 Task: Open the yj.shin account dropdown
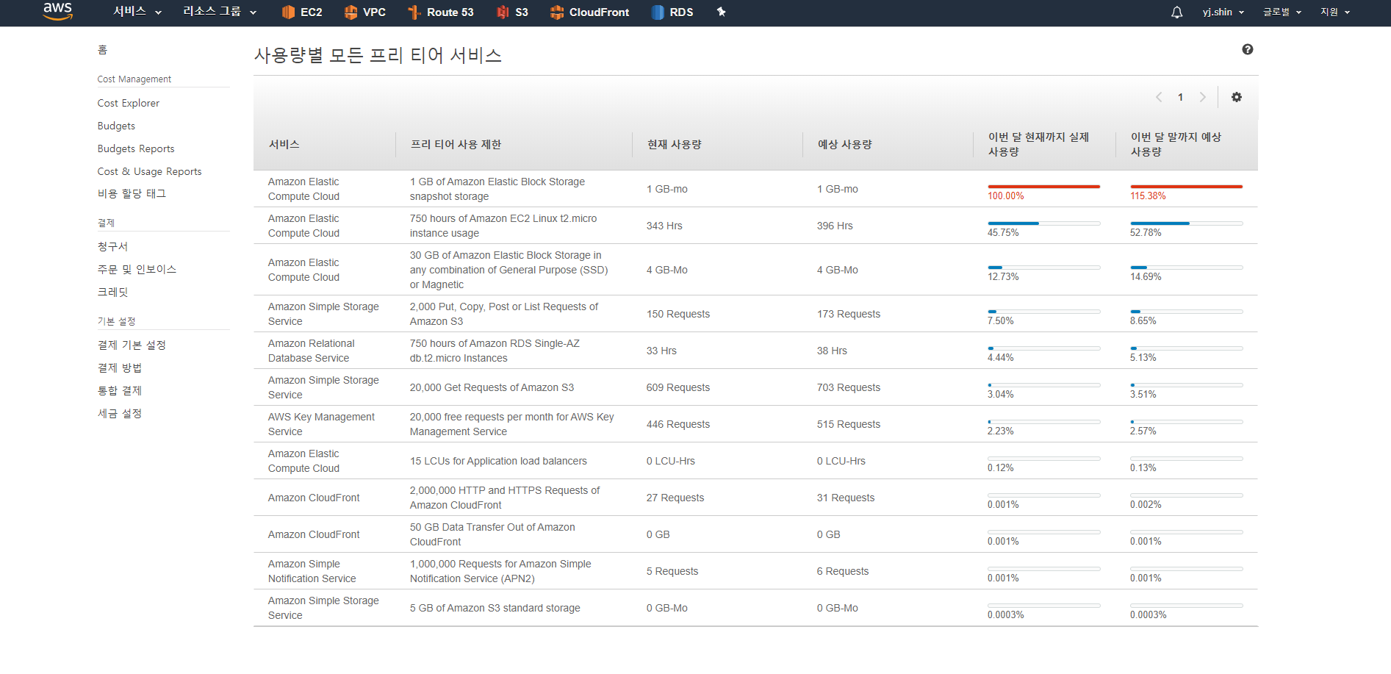[x=1223, y=12]
